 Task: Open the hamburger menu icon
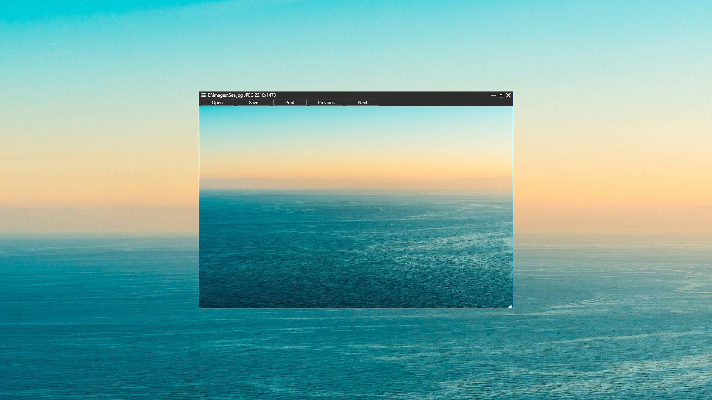click(x=203, y=95)
